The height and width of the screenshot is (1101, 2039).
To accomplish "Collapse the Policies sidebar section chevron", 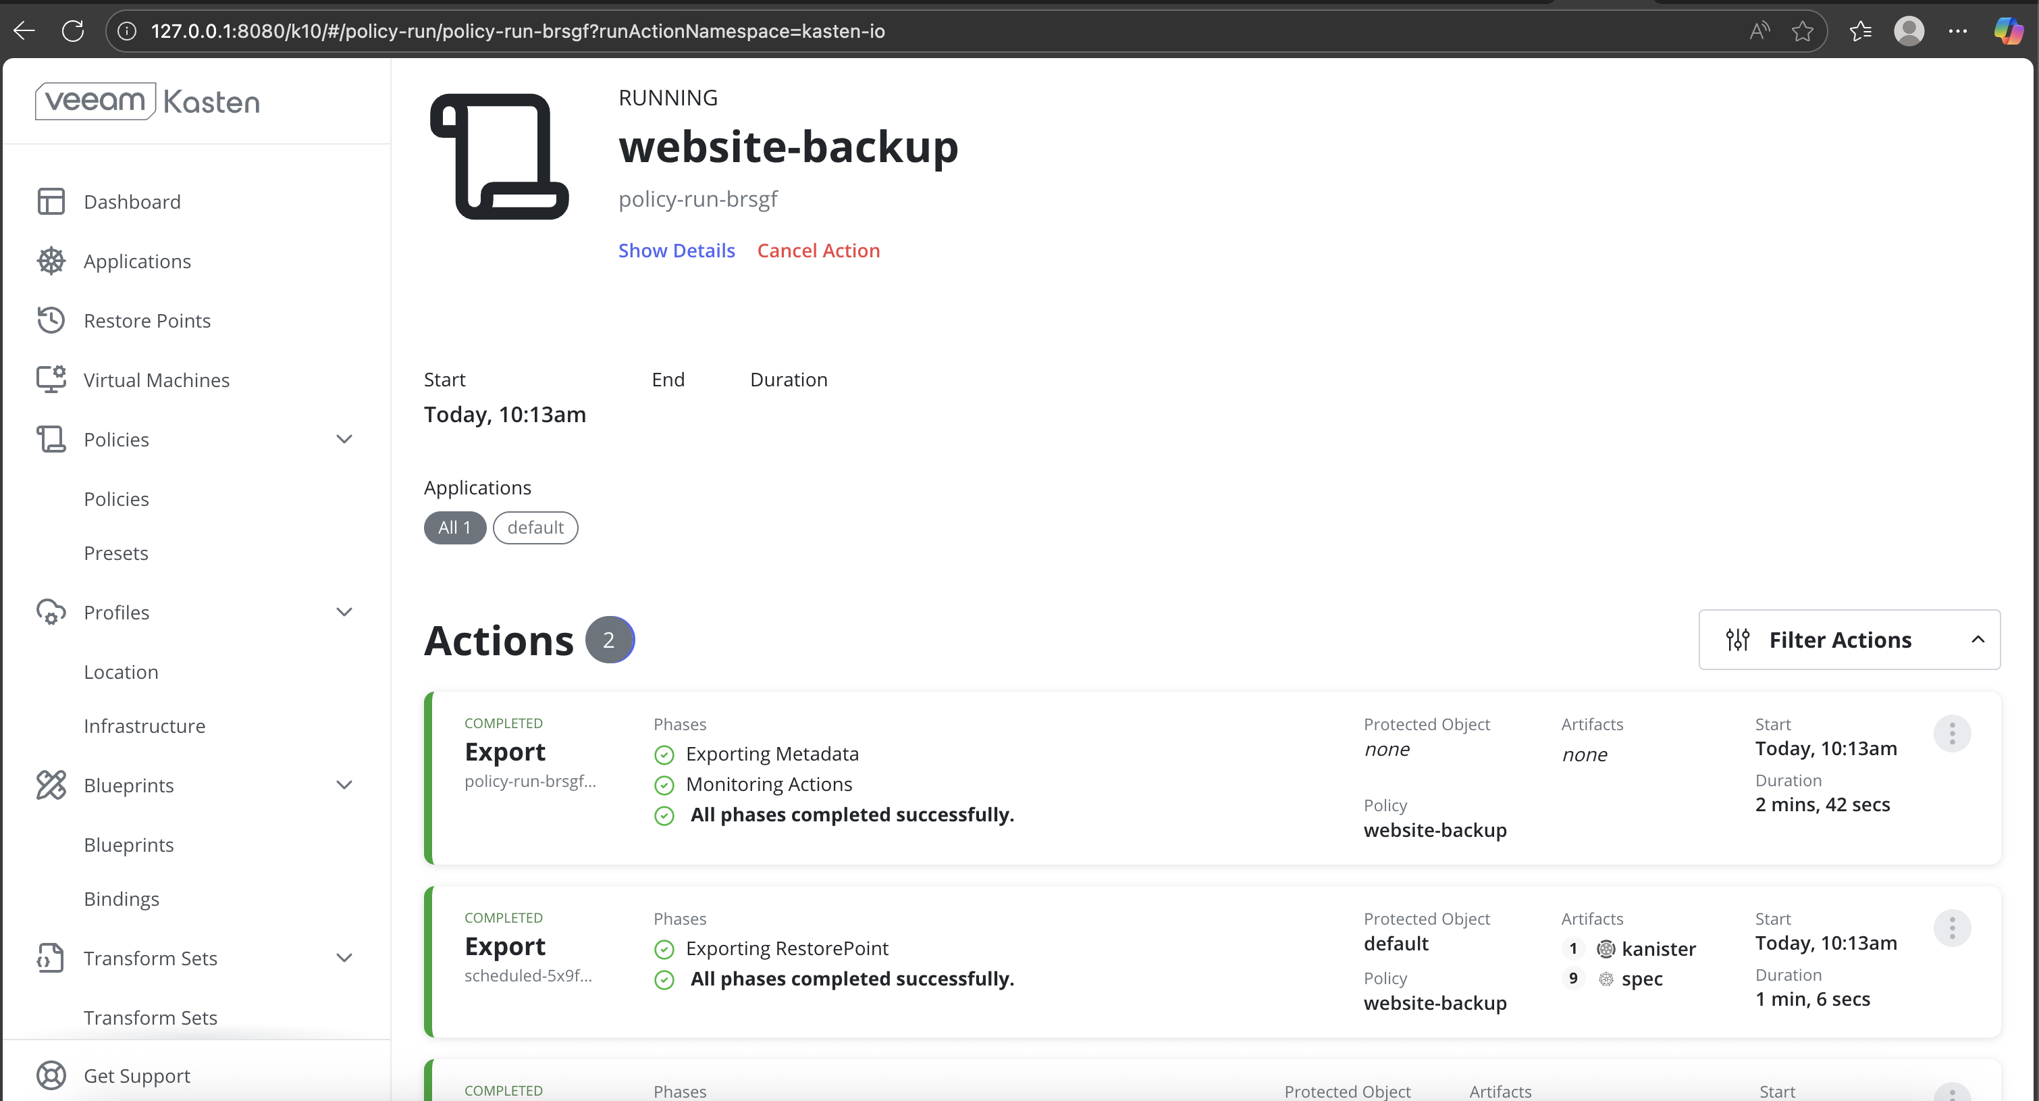I will click(344, 439).
